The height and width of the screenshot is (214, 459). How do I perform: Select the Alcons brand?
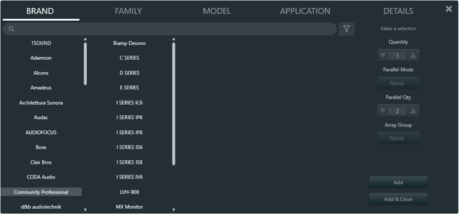[x=41, y=73]
